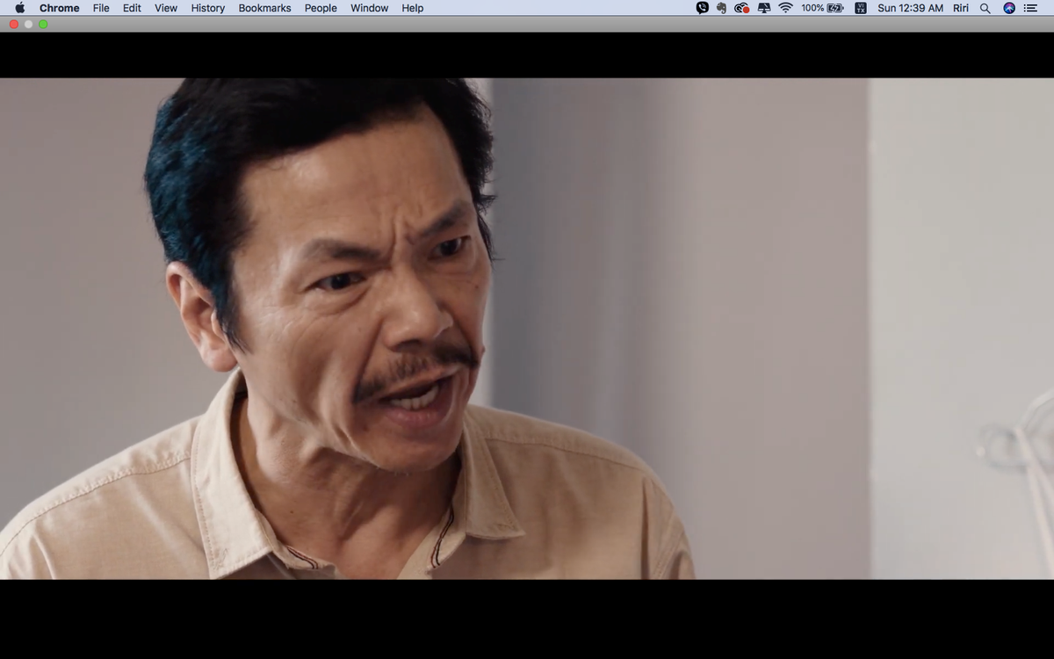This screenshot has height=659, width=1054.
Task: Open the VI input source menu
Action: coord(861,8)
